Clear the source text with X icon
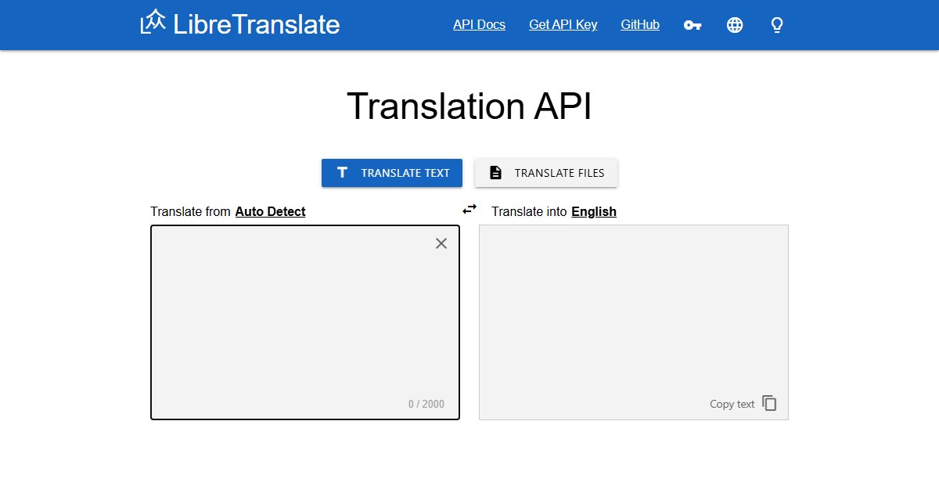This screenshot has height=493, width=939. (441, 243)
